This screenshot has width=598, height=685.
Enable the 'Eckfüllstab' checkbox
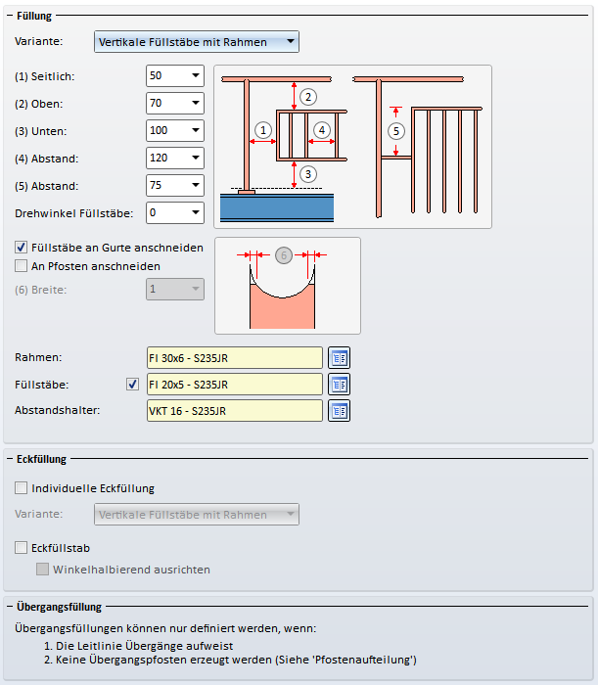coord(21,547)
